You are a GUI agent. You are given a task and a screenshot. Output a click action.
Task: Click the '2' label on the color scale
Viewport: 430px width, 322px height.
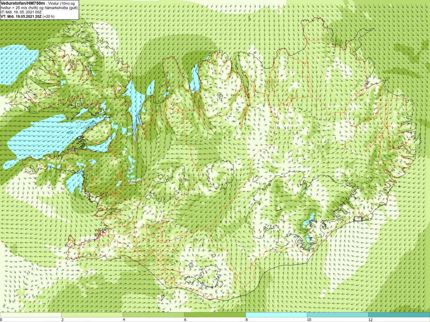(62, 320)
